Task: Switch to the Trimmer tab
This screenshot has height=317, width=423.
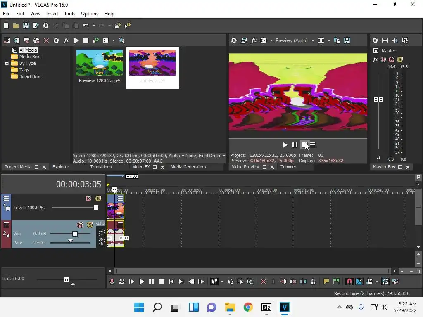Action: pos(288,167)
